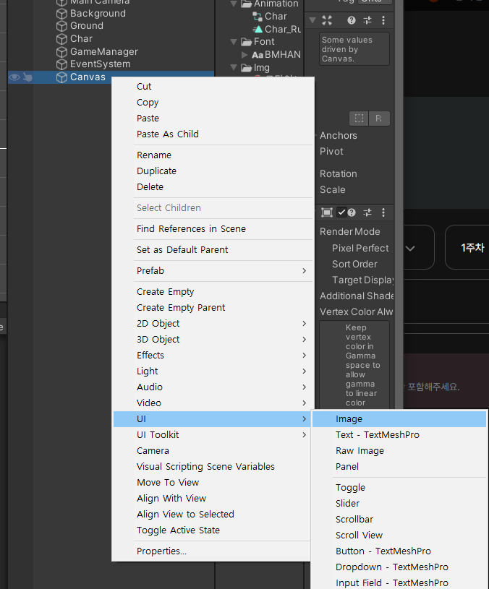Collapse the Img folder in Project
Screen dimensions: 489x589
tap(234, 68)
